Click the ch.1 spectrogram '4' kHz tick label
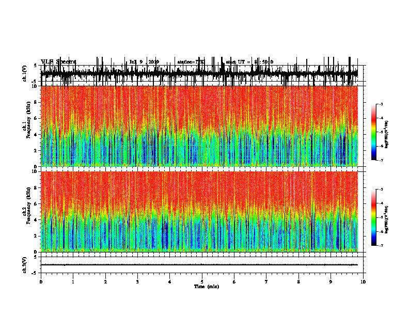Image resolution: width=409 pixels, height=316 pixels. pyautogui.click(x=36, y=135)
